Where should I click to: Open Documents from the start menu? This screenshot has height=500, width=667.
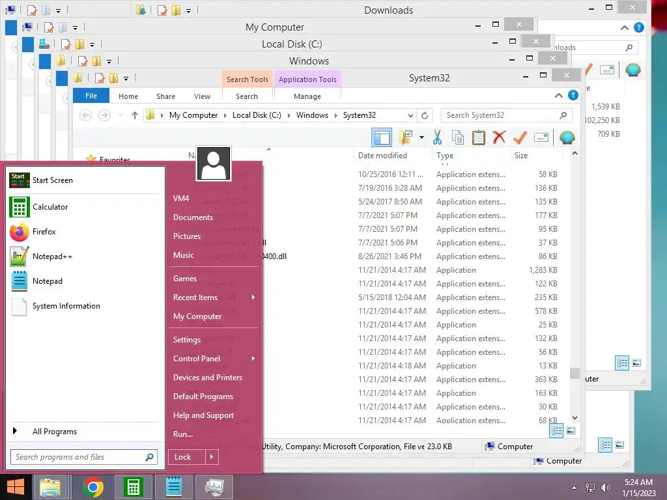click(x=193, y=217)
